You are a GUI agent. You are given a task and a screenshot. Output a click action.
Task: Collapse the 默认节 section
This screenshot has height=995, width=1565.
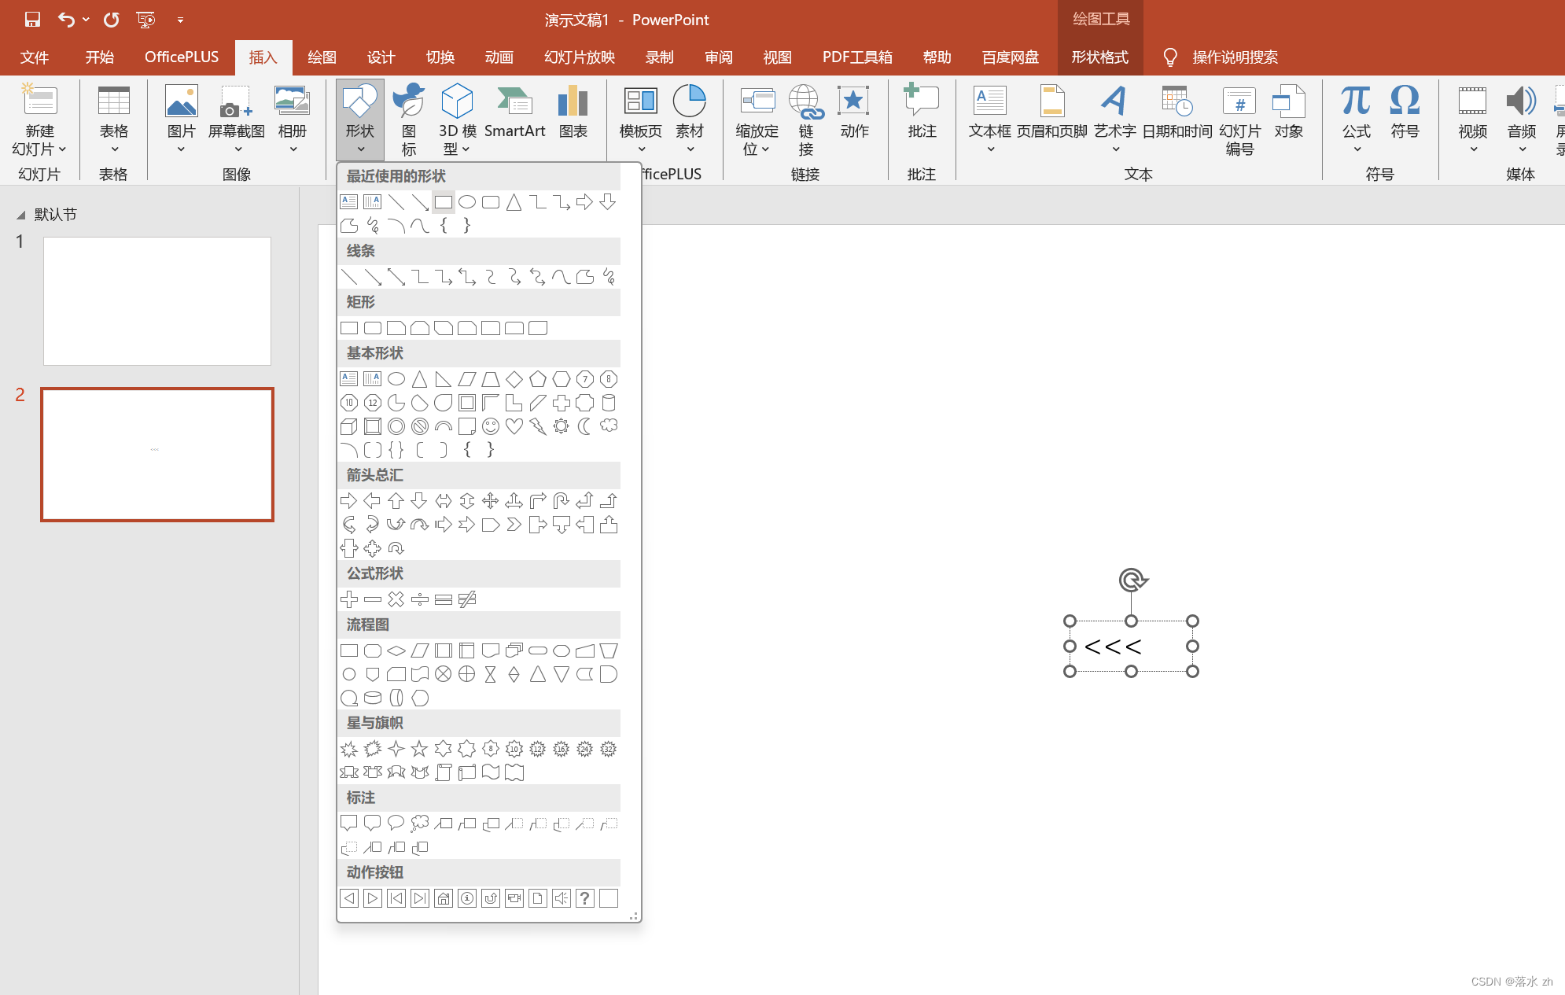pyautogui.click(x=21, y=215)
